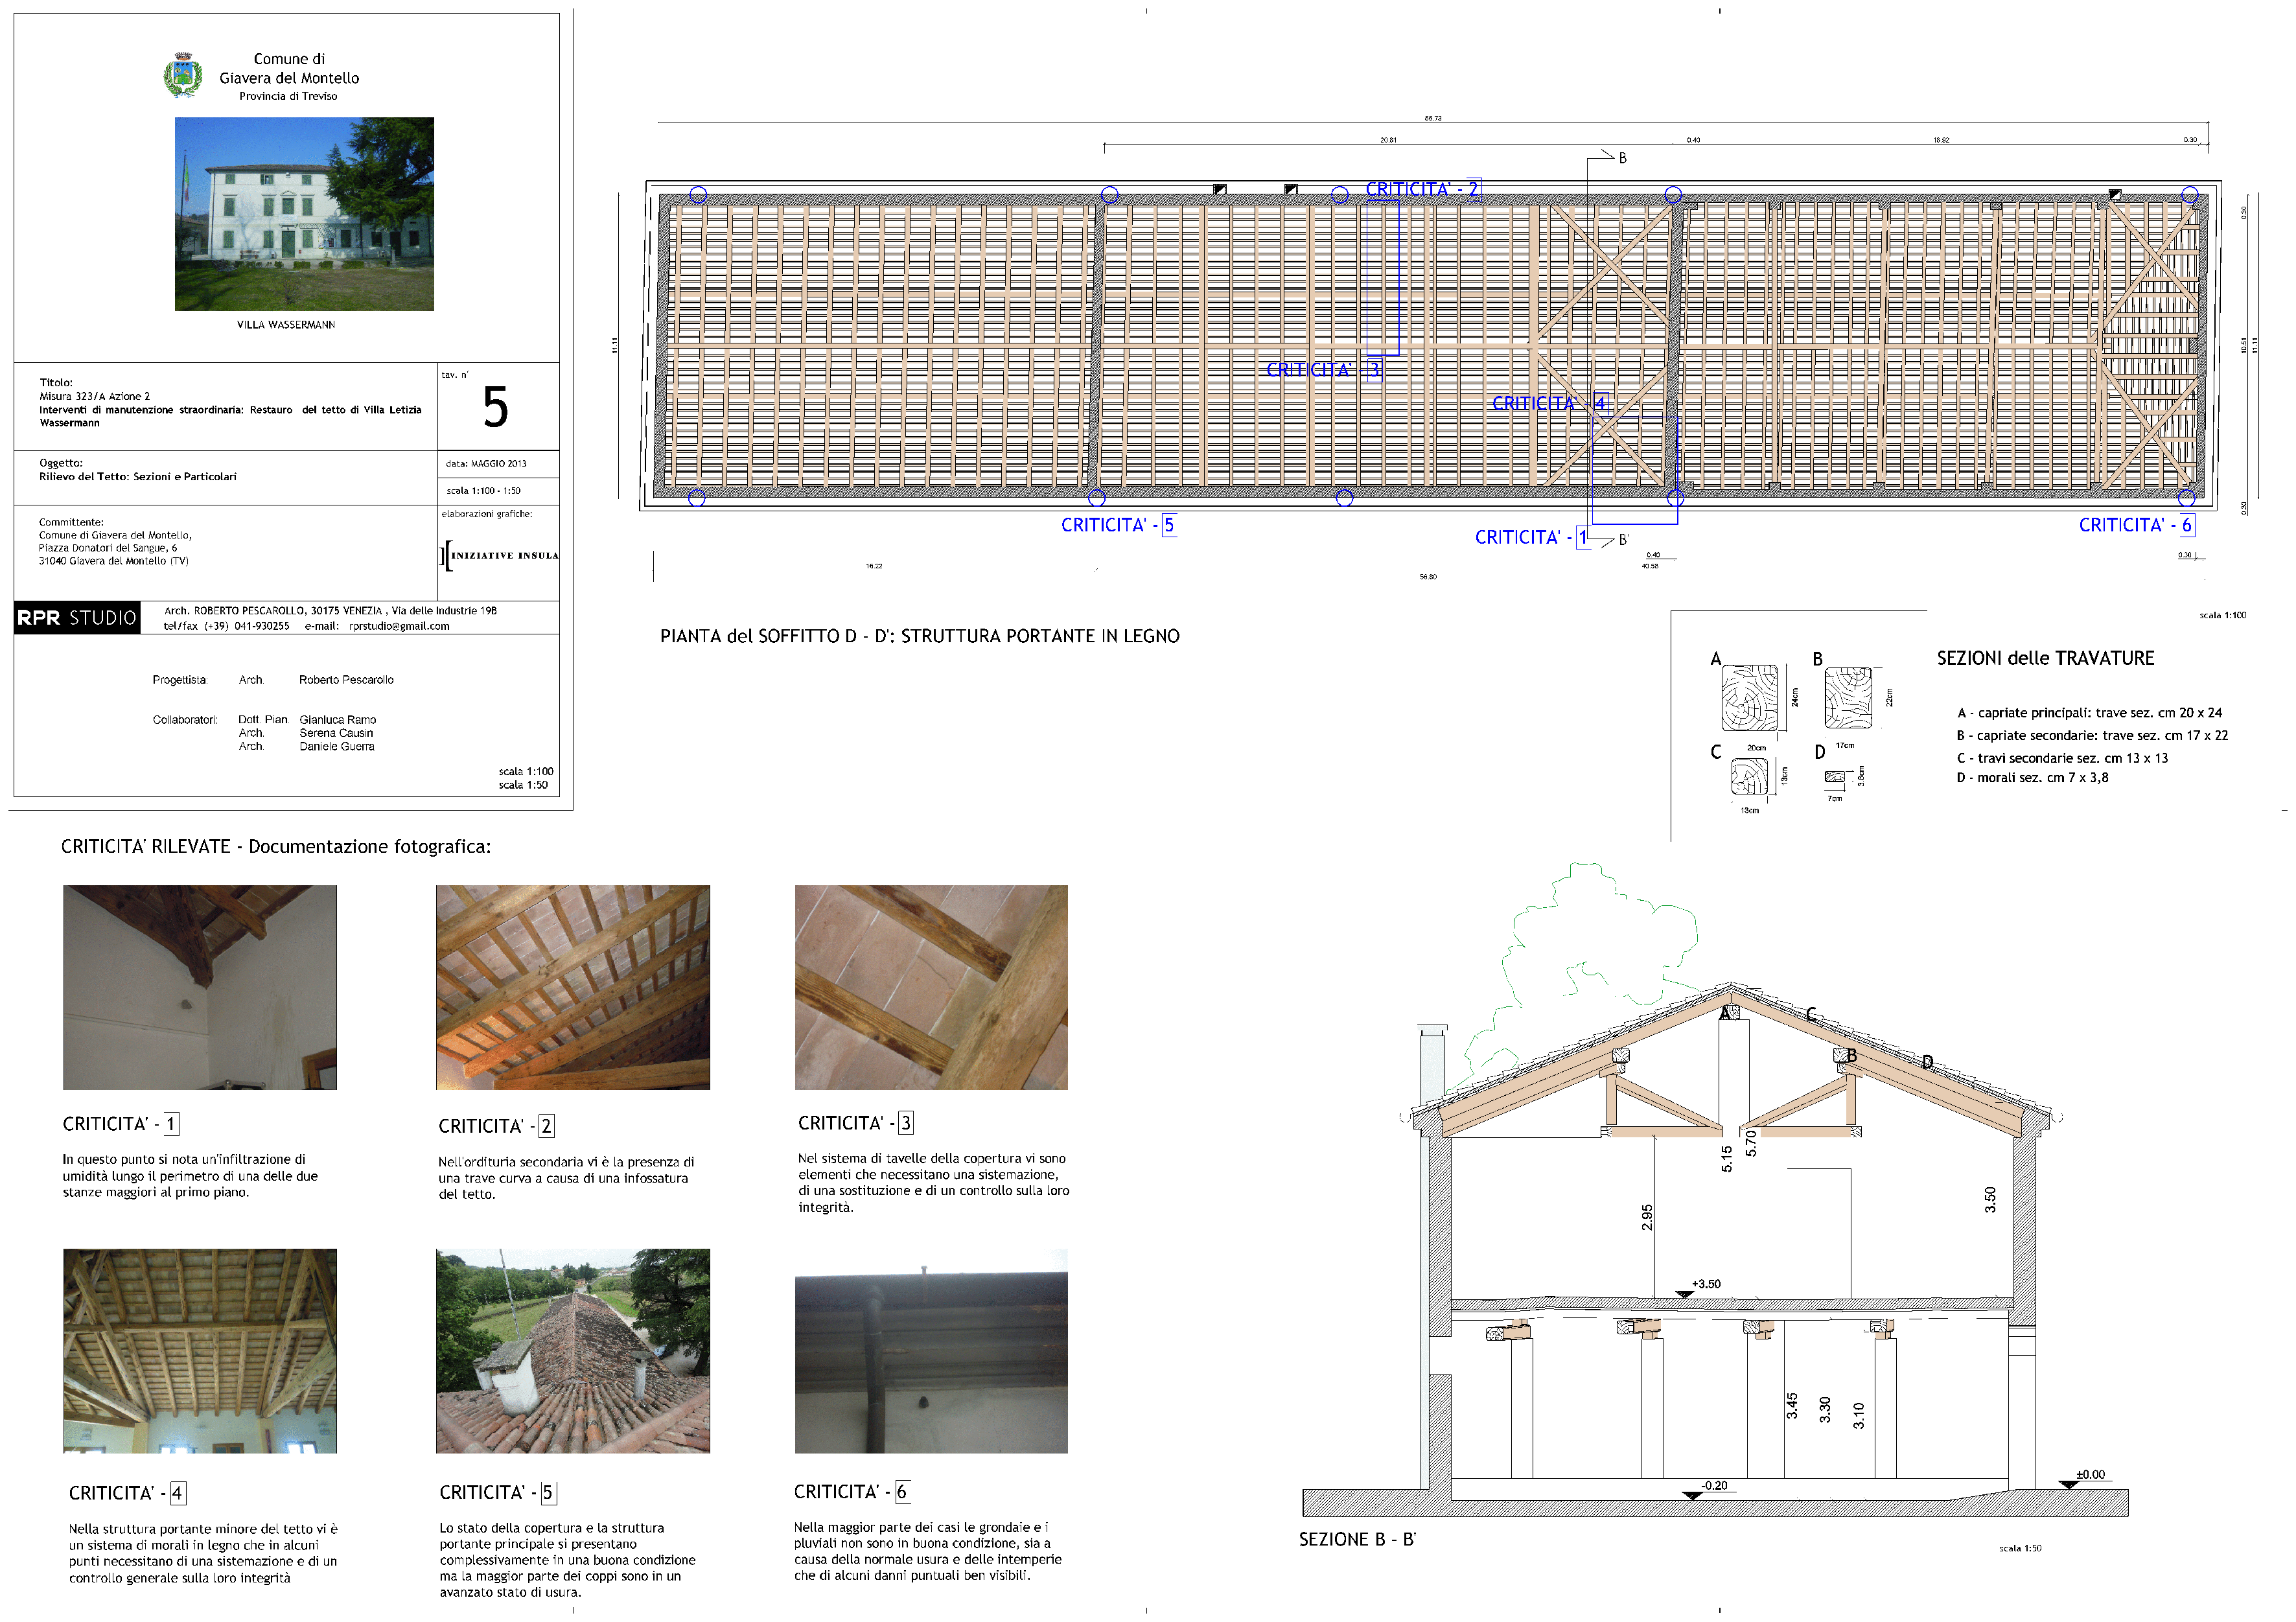
Task: Select collaborator name Daniele Guerra
Action: pyautogui.click(x=337, y=746)
